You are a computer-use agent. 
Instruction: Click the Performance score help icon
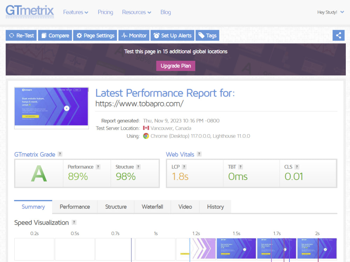(x=98, y=167)
